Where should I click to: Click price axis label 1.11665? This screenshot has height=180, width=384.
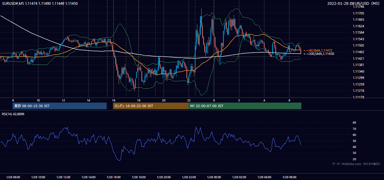tap(358, 19)
